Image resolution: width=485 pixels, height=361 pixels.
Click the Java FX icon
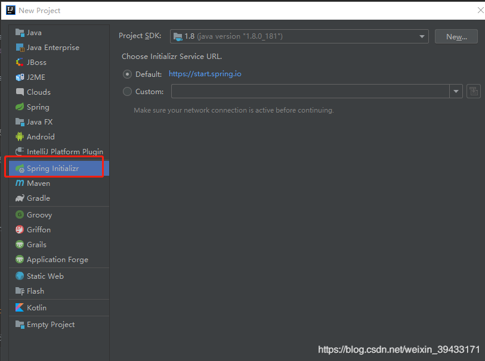coord(20,122)
